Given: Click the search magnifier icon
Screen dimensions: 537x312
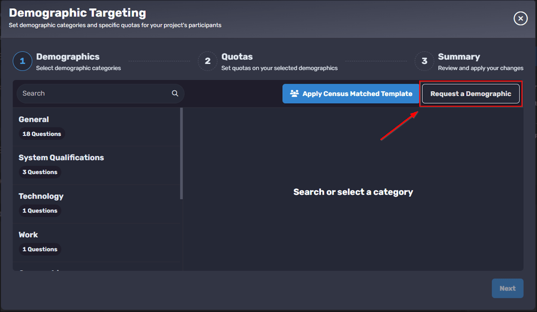Looking at the screenshot, I should [175, 93].
